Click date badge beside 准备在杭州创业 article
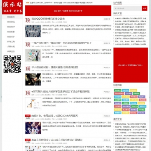 [28, 141]
